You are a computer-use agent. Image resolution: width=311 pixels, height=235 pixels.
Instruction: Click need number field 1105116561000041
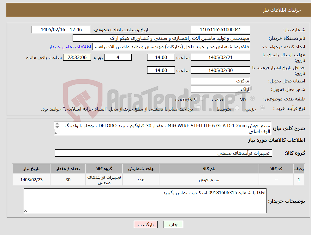point(220,30)
